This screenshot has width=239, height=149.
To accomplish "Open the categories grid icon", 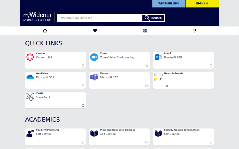I will 145,31.
